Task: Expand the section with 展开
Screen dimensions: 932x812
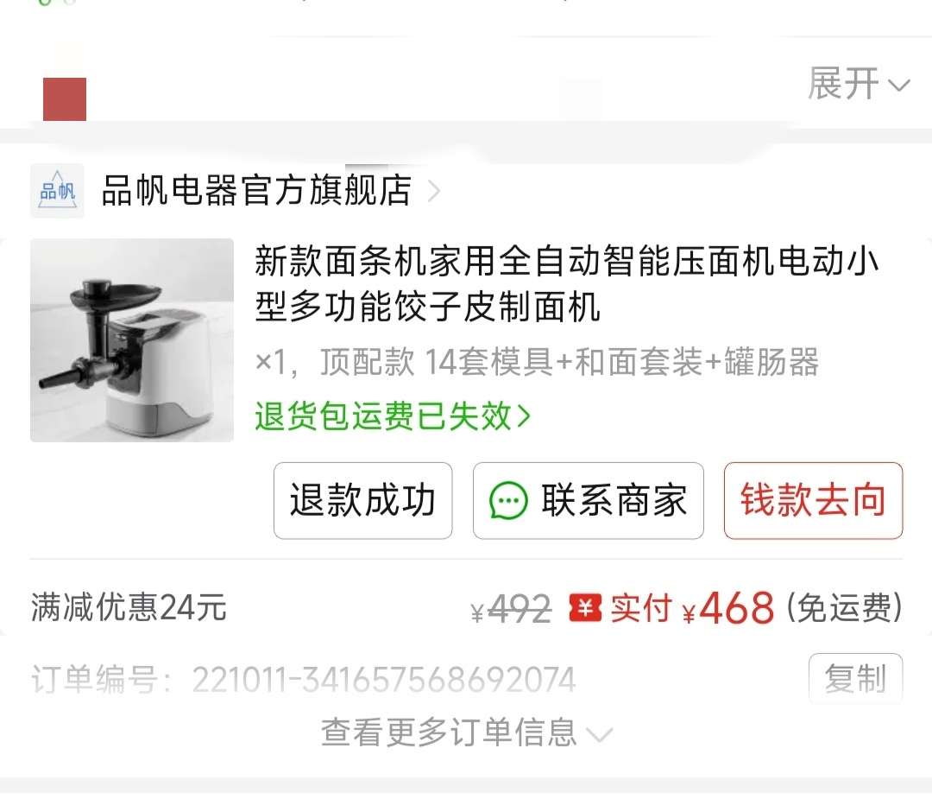Action: pos(859,84)
